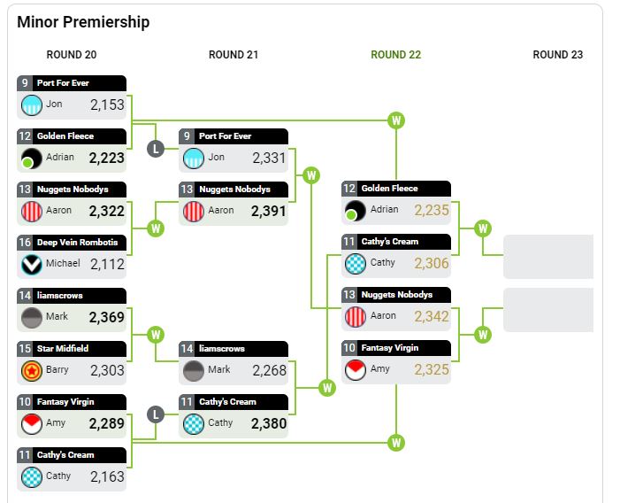620x503 pixels.
Task: Click Fantasy Virgin's 2,325 score in Round 22
Action: click(x=432, y=369)
